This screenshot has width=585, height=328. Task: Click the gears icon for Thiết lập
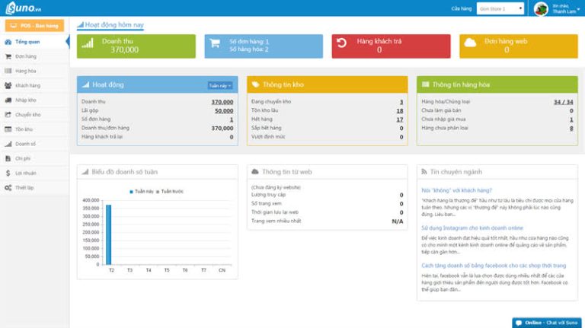[8, 187]
